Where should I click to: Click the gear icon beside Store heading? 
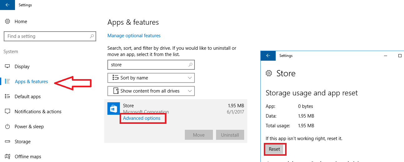point(269,73)
